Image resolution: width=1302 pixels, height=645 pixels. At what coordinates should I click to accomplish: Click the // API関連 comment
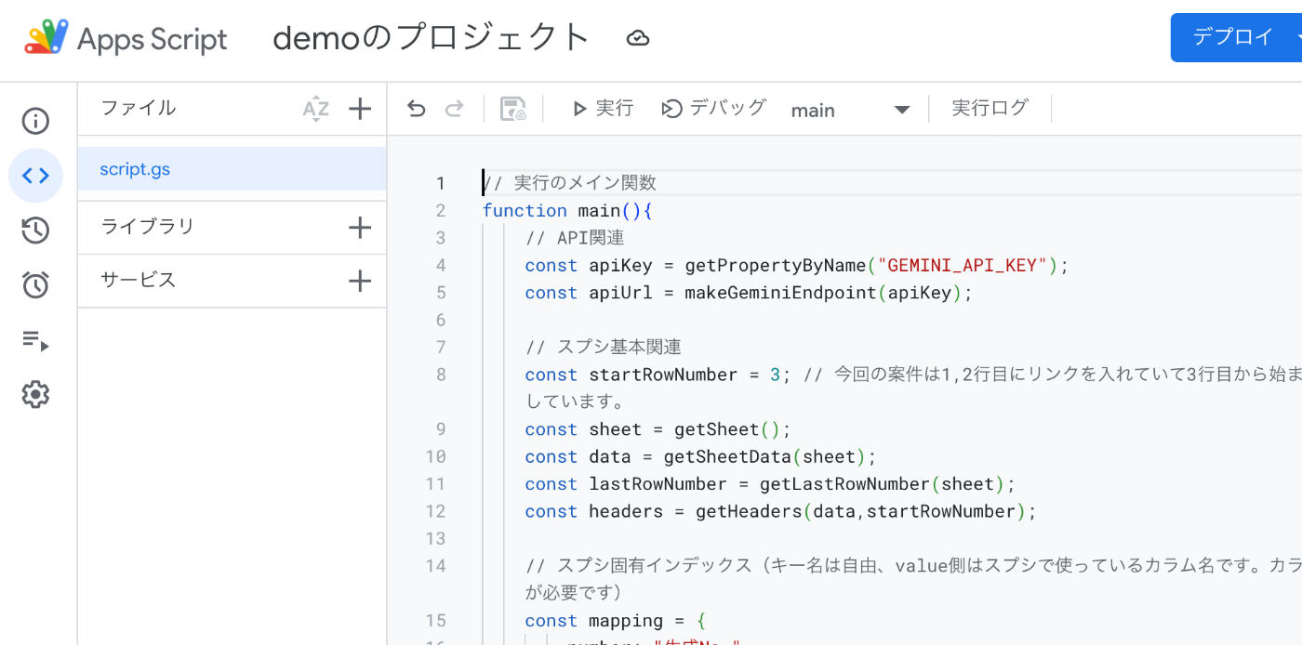click(x=575, y=238)
